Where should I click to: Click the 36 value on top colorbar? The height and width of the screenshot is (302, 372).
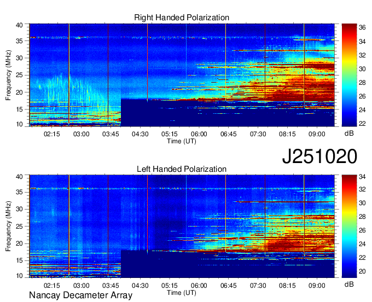click(x=362, y=27)
